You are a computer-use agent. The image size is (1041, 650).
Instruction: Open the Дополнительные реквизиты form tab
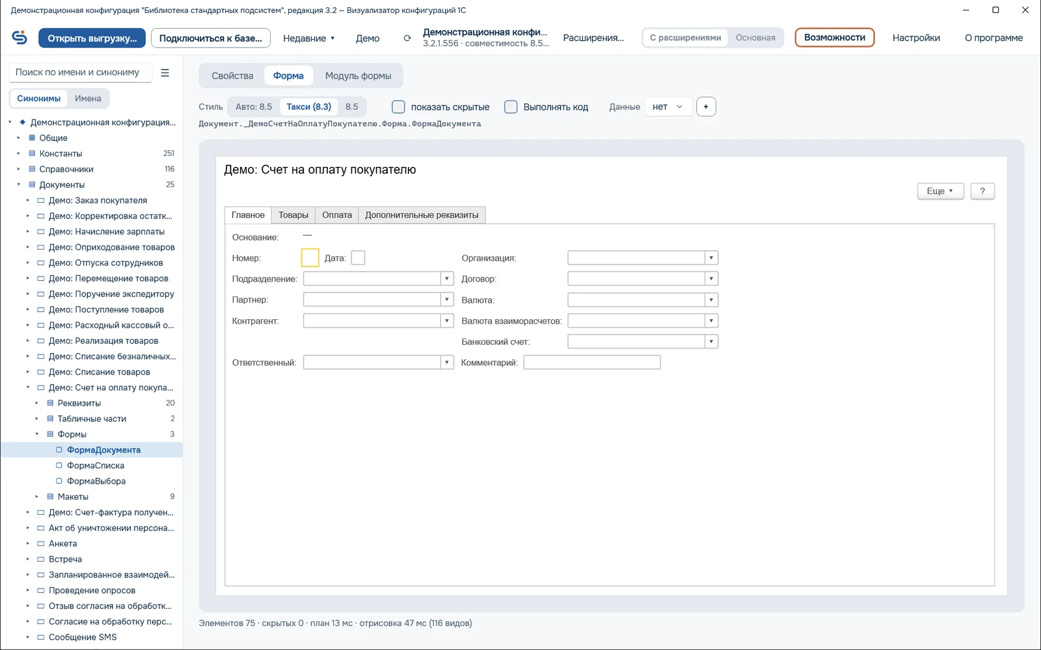coord(422,215)
